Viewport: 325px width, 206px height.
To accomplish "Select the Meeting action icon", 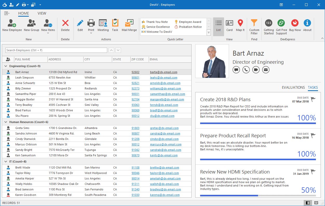I will pyautogui.click(x=103, y=25).
